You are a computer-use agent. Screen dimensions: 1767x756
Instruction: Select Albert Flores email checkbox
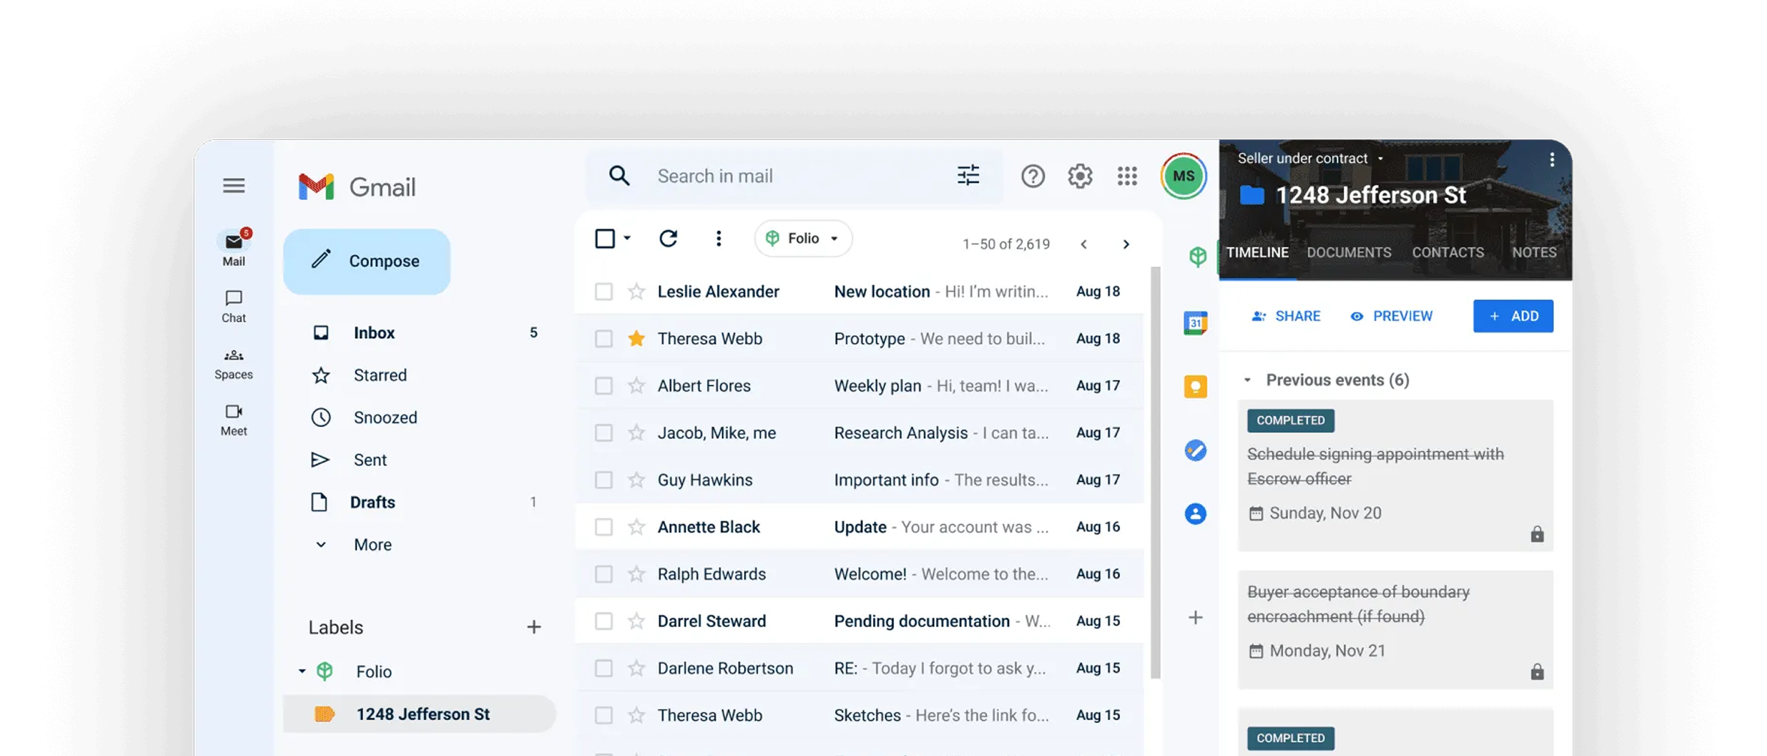(x=603, y=386)
